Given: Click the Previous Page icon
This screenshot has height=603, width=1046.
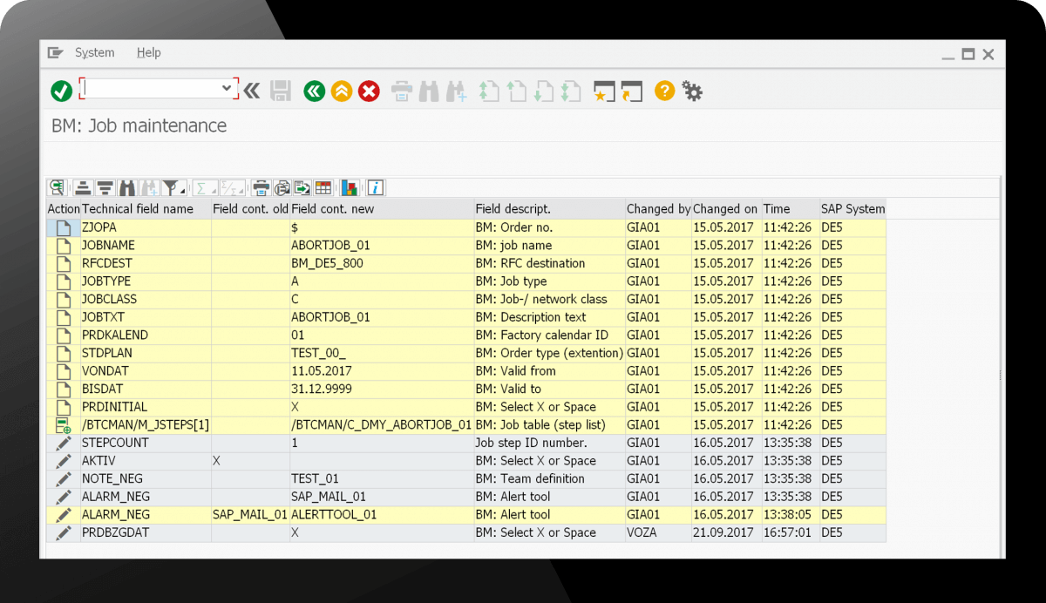Looking at the screenshot, I should pyautogui.click(x=517, y=91).
